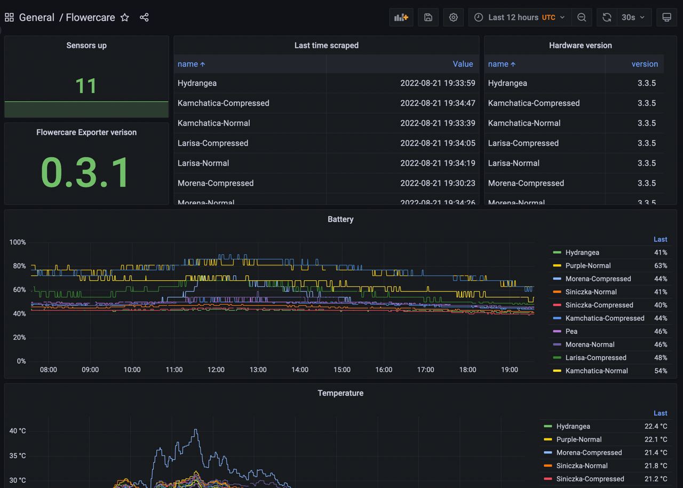This screenshot has height=488, width=683.
Task: Sort Battery legend by Last value
Action: [660, 240]
